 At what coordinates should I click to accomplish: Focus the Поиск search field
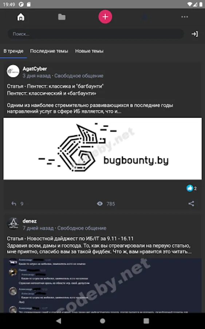coord(96,34)
